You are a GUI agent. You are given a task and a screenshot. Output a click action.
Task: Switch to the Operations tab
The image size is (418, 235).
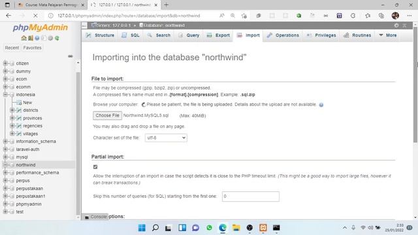pos(283,35)
